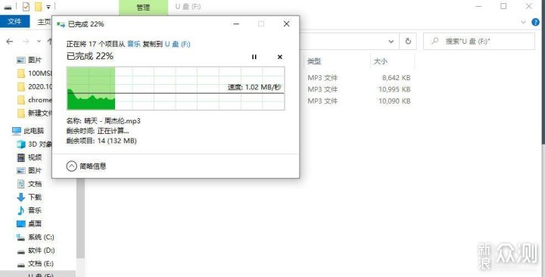Click the 音乐 source folder link

(x=134, y=44)
